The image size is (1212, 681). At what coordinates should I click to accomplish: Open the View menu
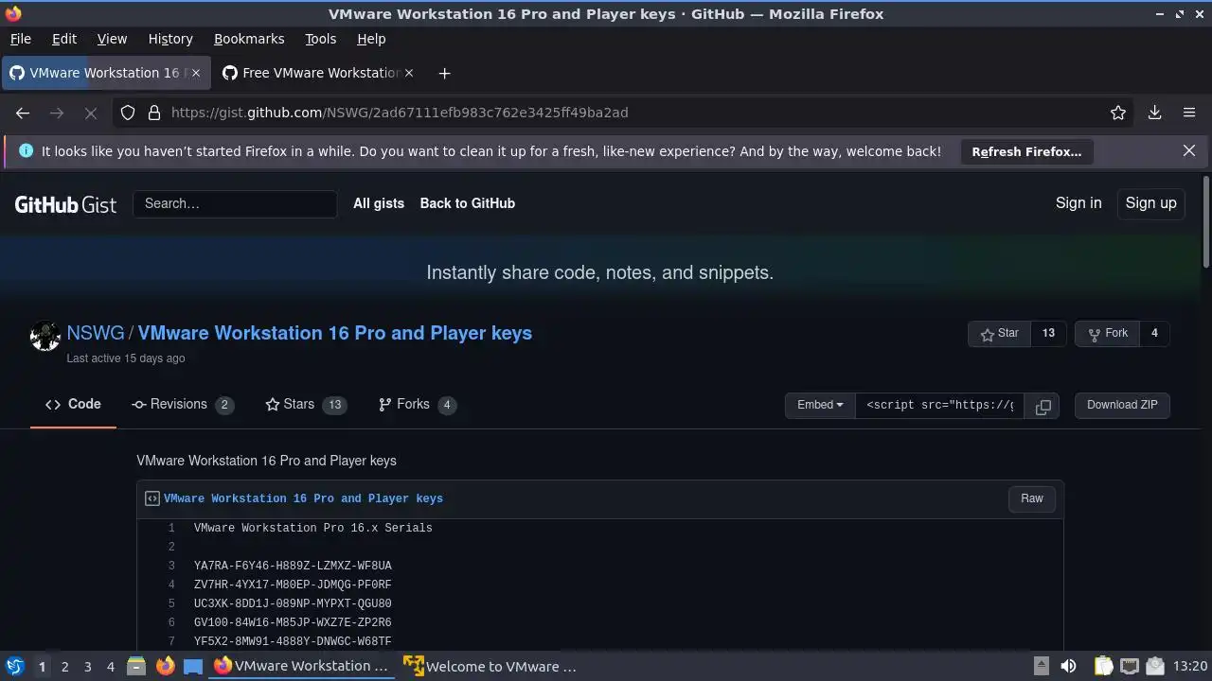point(112,39)
